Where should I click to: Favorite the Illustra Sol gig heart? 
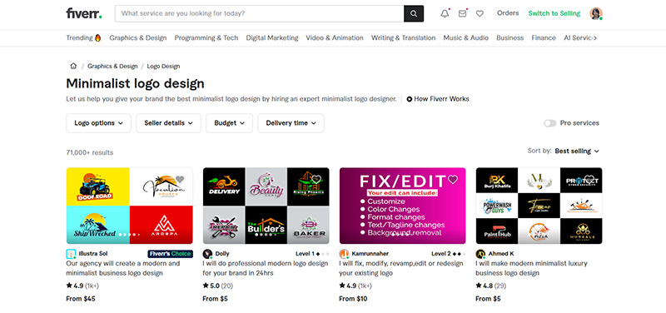180,179
